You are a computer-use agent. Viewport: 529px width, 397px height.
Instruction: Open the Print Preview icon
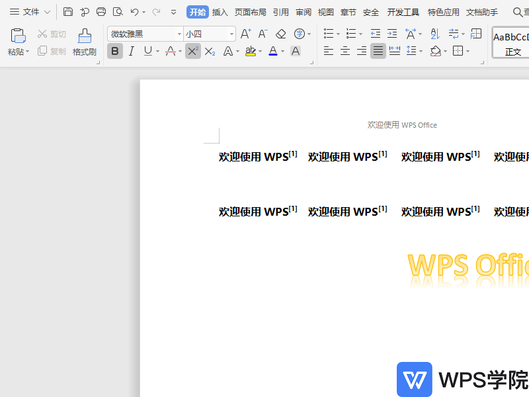(118, 11)
